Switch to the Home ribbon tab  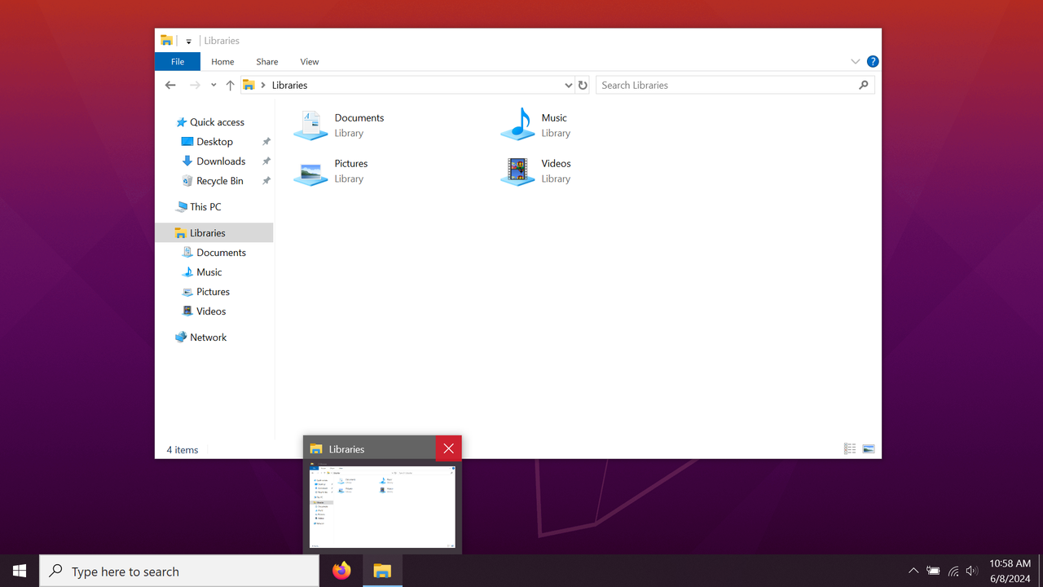(x=222, y=62)
